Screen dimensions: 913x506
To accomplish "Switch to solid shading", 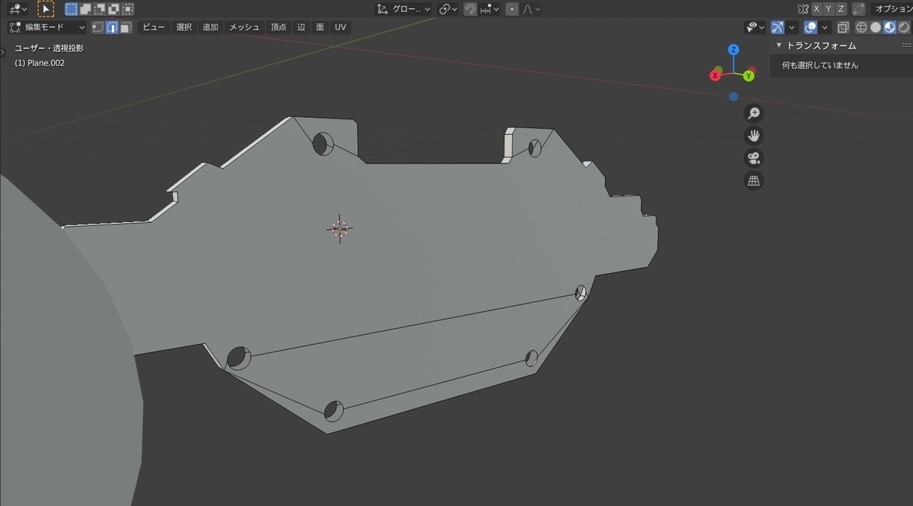I will pyautogui.click(x=876, y=27).
